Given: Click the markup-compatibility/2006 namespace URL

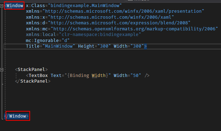Looking at the screenshot, I should (134, 29).
